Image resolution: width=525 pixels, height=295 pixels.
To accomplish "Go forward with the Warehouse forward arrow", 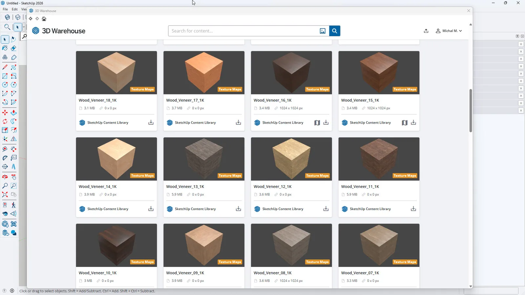I will click(x=37, y=19).
